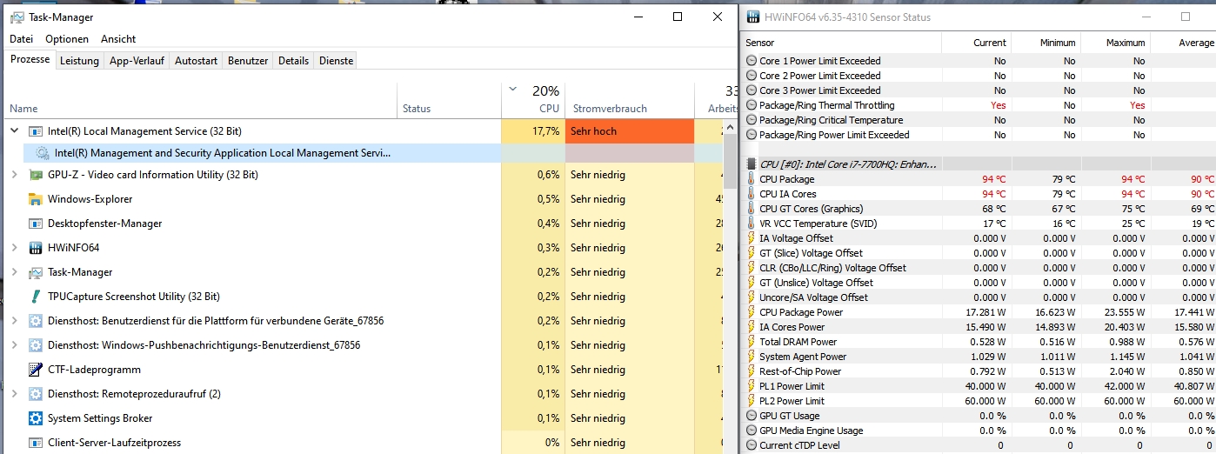Click the CPU IA Cores thermometer icon
Image resolution: width=1216 pixels, height=454 pixels.
[x=752, y=194]
